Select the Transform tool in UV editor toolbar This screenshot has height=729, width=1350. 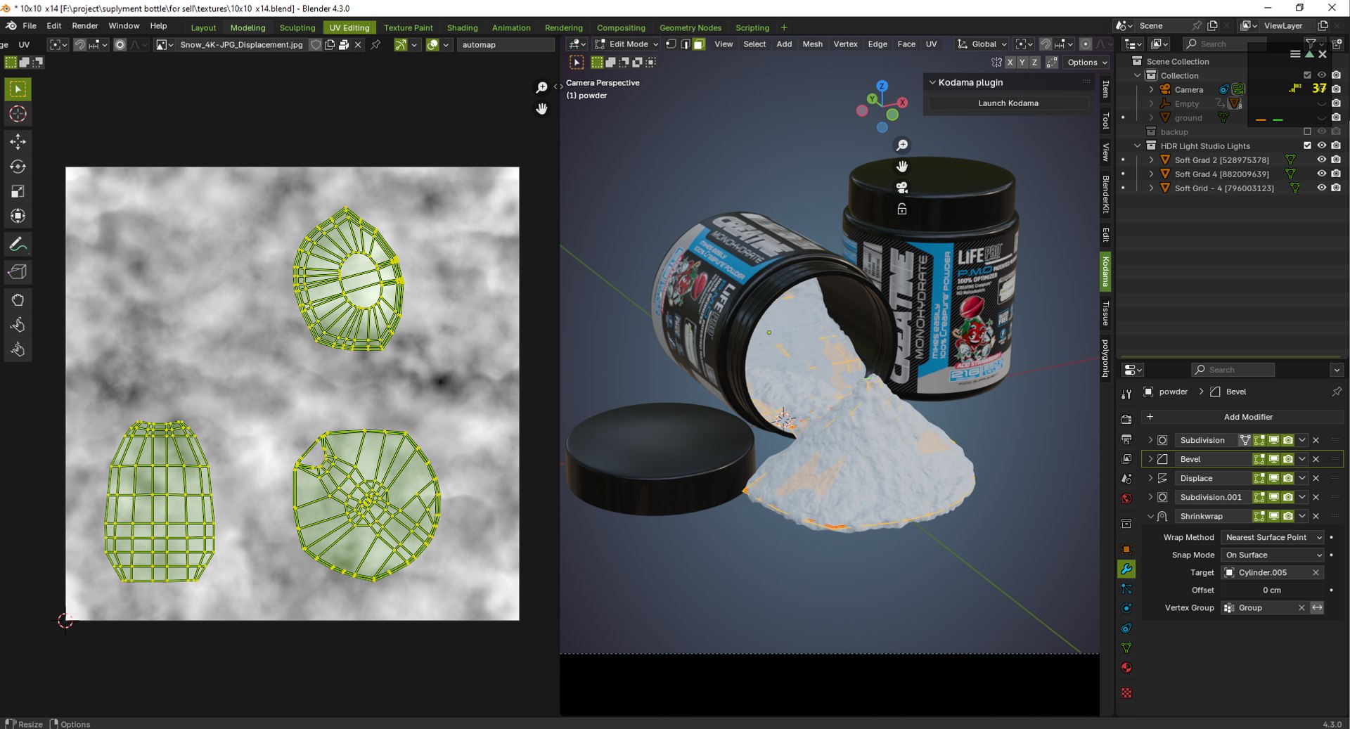(18, 216)
